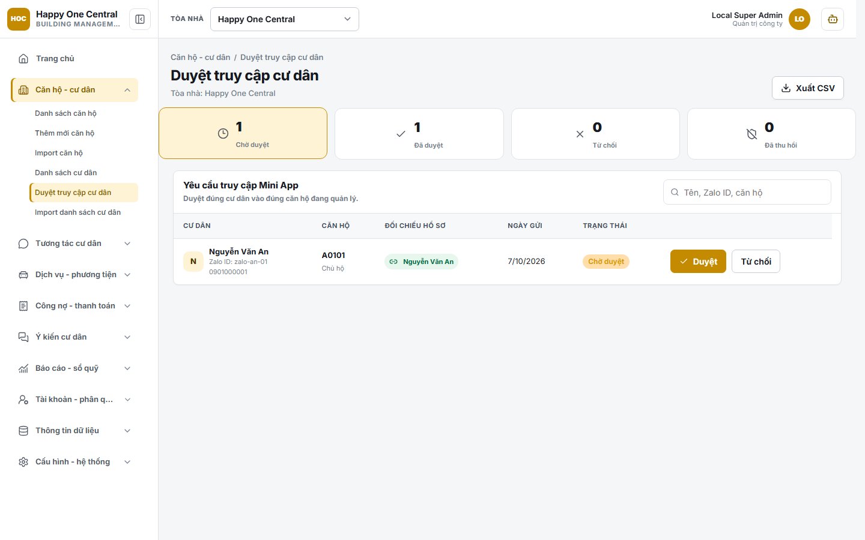Approve Nguyễn Văn An with Duyệt button
Screen dimensions: 865x540
698,262
